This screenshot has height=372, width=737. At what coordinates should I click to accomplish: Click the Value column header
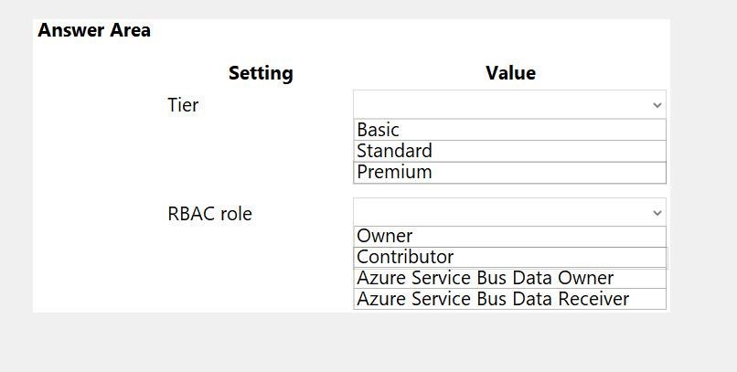pyautogui.click(x=510, y=73)
